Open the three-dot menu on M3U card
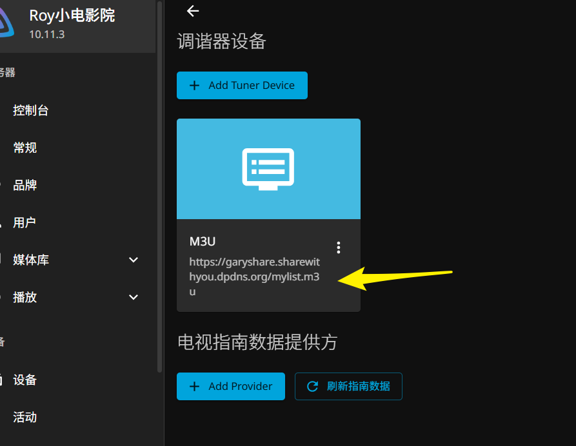 tap(339, 247)
